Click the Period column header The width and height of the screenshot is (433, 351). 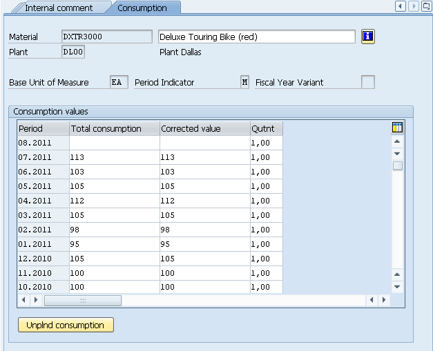(x=43, y=128)
